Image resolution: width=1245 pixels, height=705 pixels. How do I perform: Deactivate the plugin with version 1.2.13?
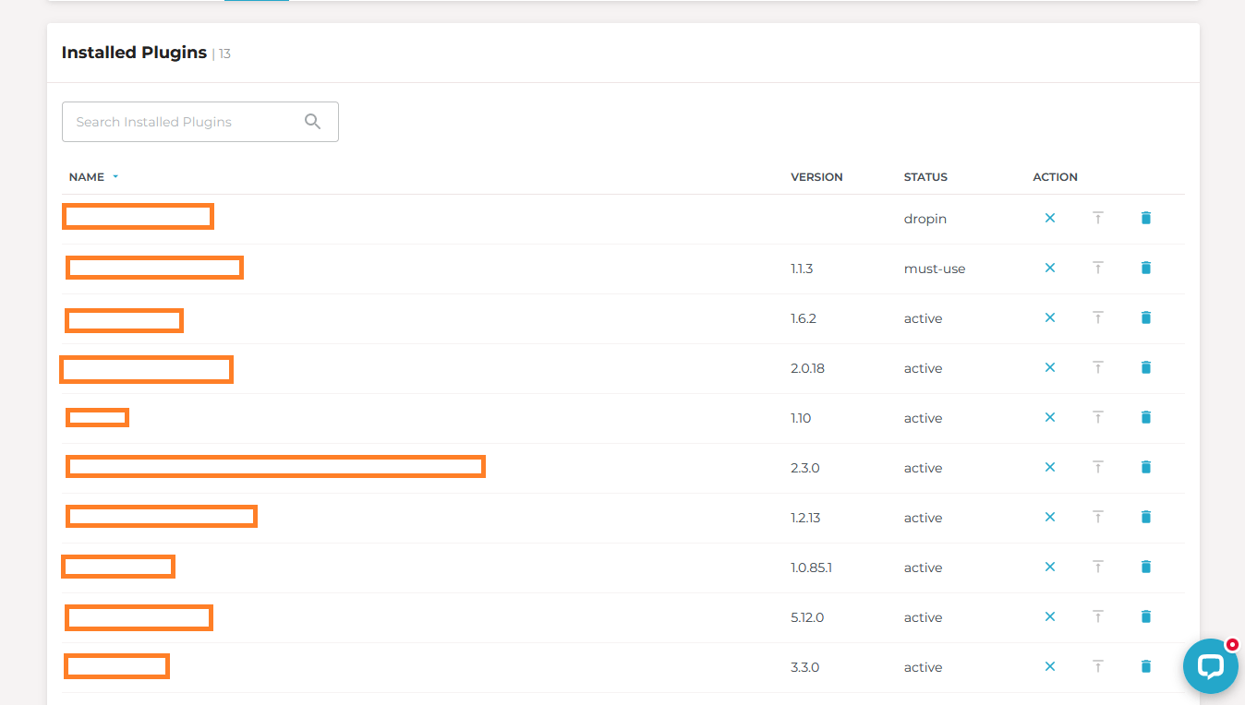click(x=1049, y=517)
